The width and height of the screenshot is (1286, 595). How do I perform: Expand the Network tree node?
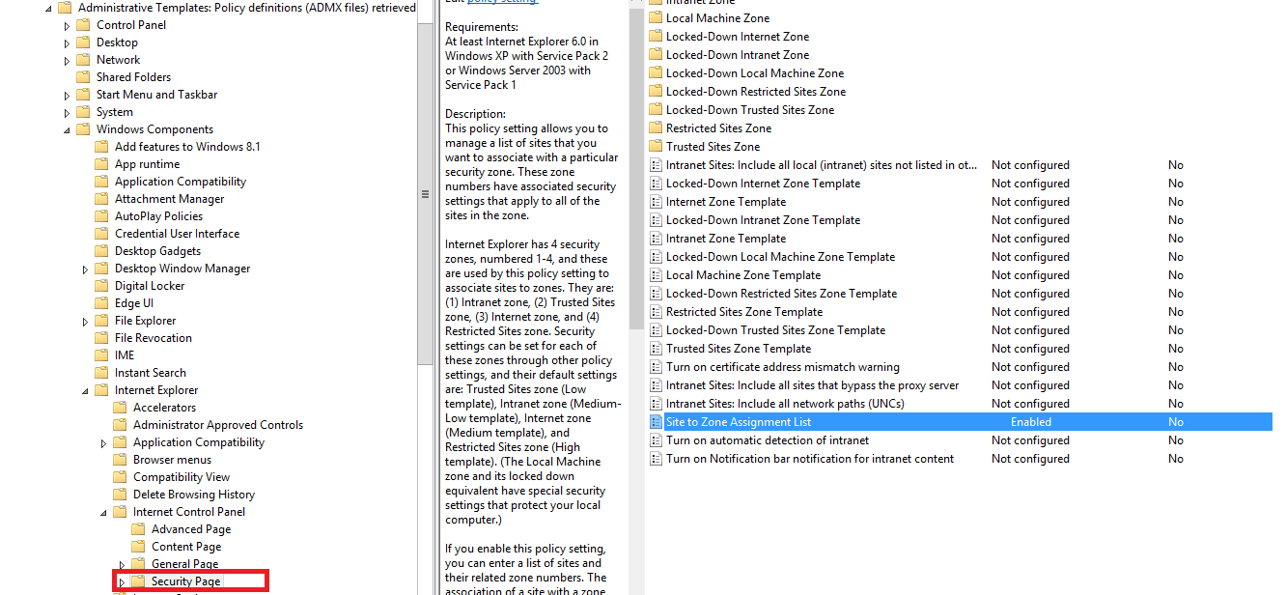click(x=68, y=61)
